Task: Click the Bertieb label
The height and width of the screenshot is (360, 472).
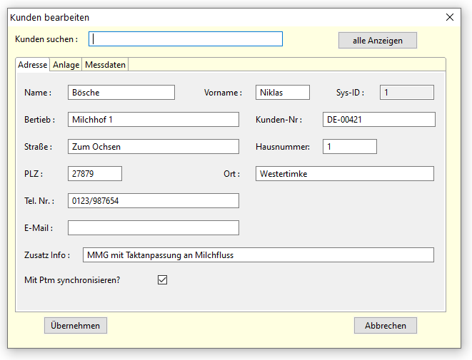Action: pos(40,120)
